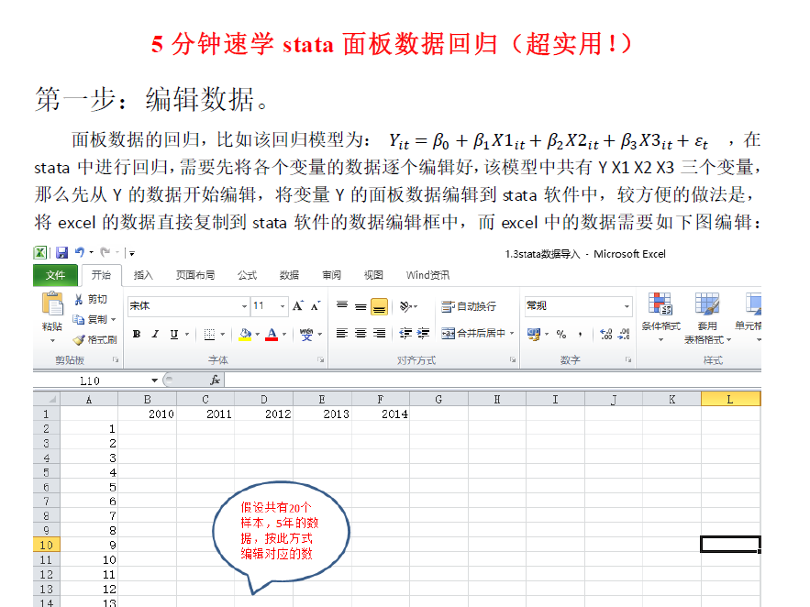Screen dimensions: 810x607
Task: Open the 视图 View tab
Action: point(373,275)
